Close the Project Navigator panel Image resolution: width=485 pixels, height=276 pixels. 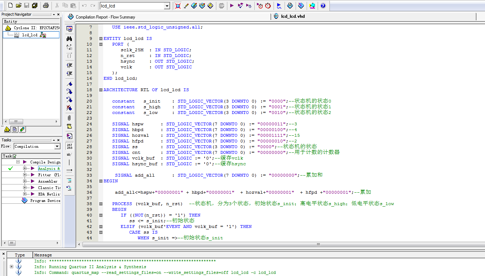pos(58,14)
